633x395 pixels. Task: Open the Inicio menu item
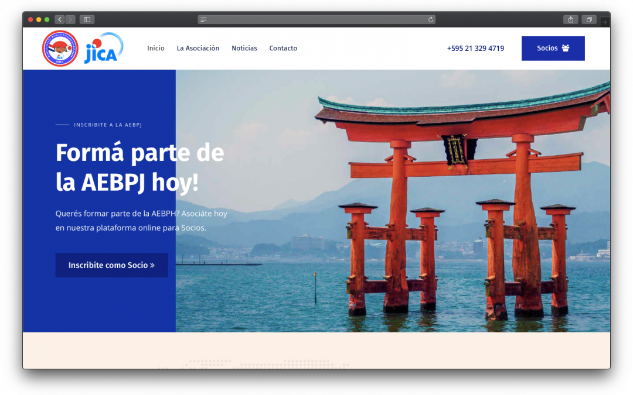tap(156, 48)
